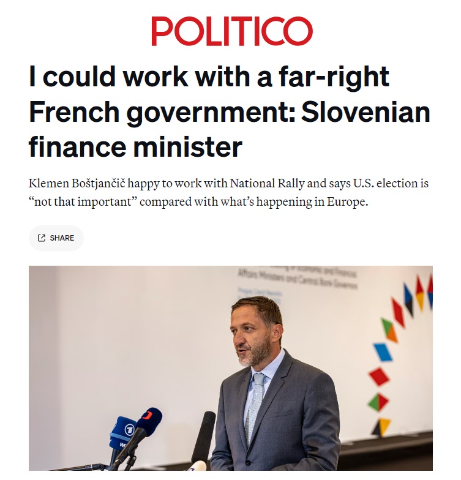
Task: Click the POLITICO logo
Action: [232, 31]
